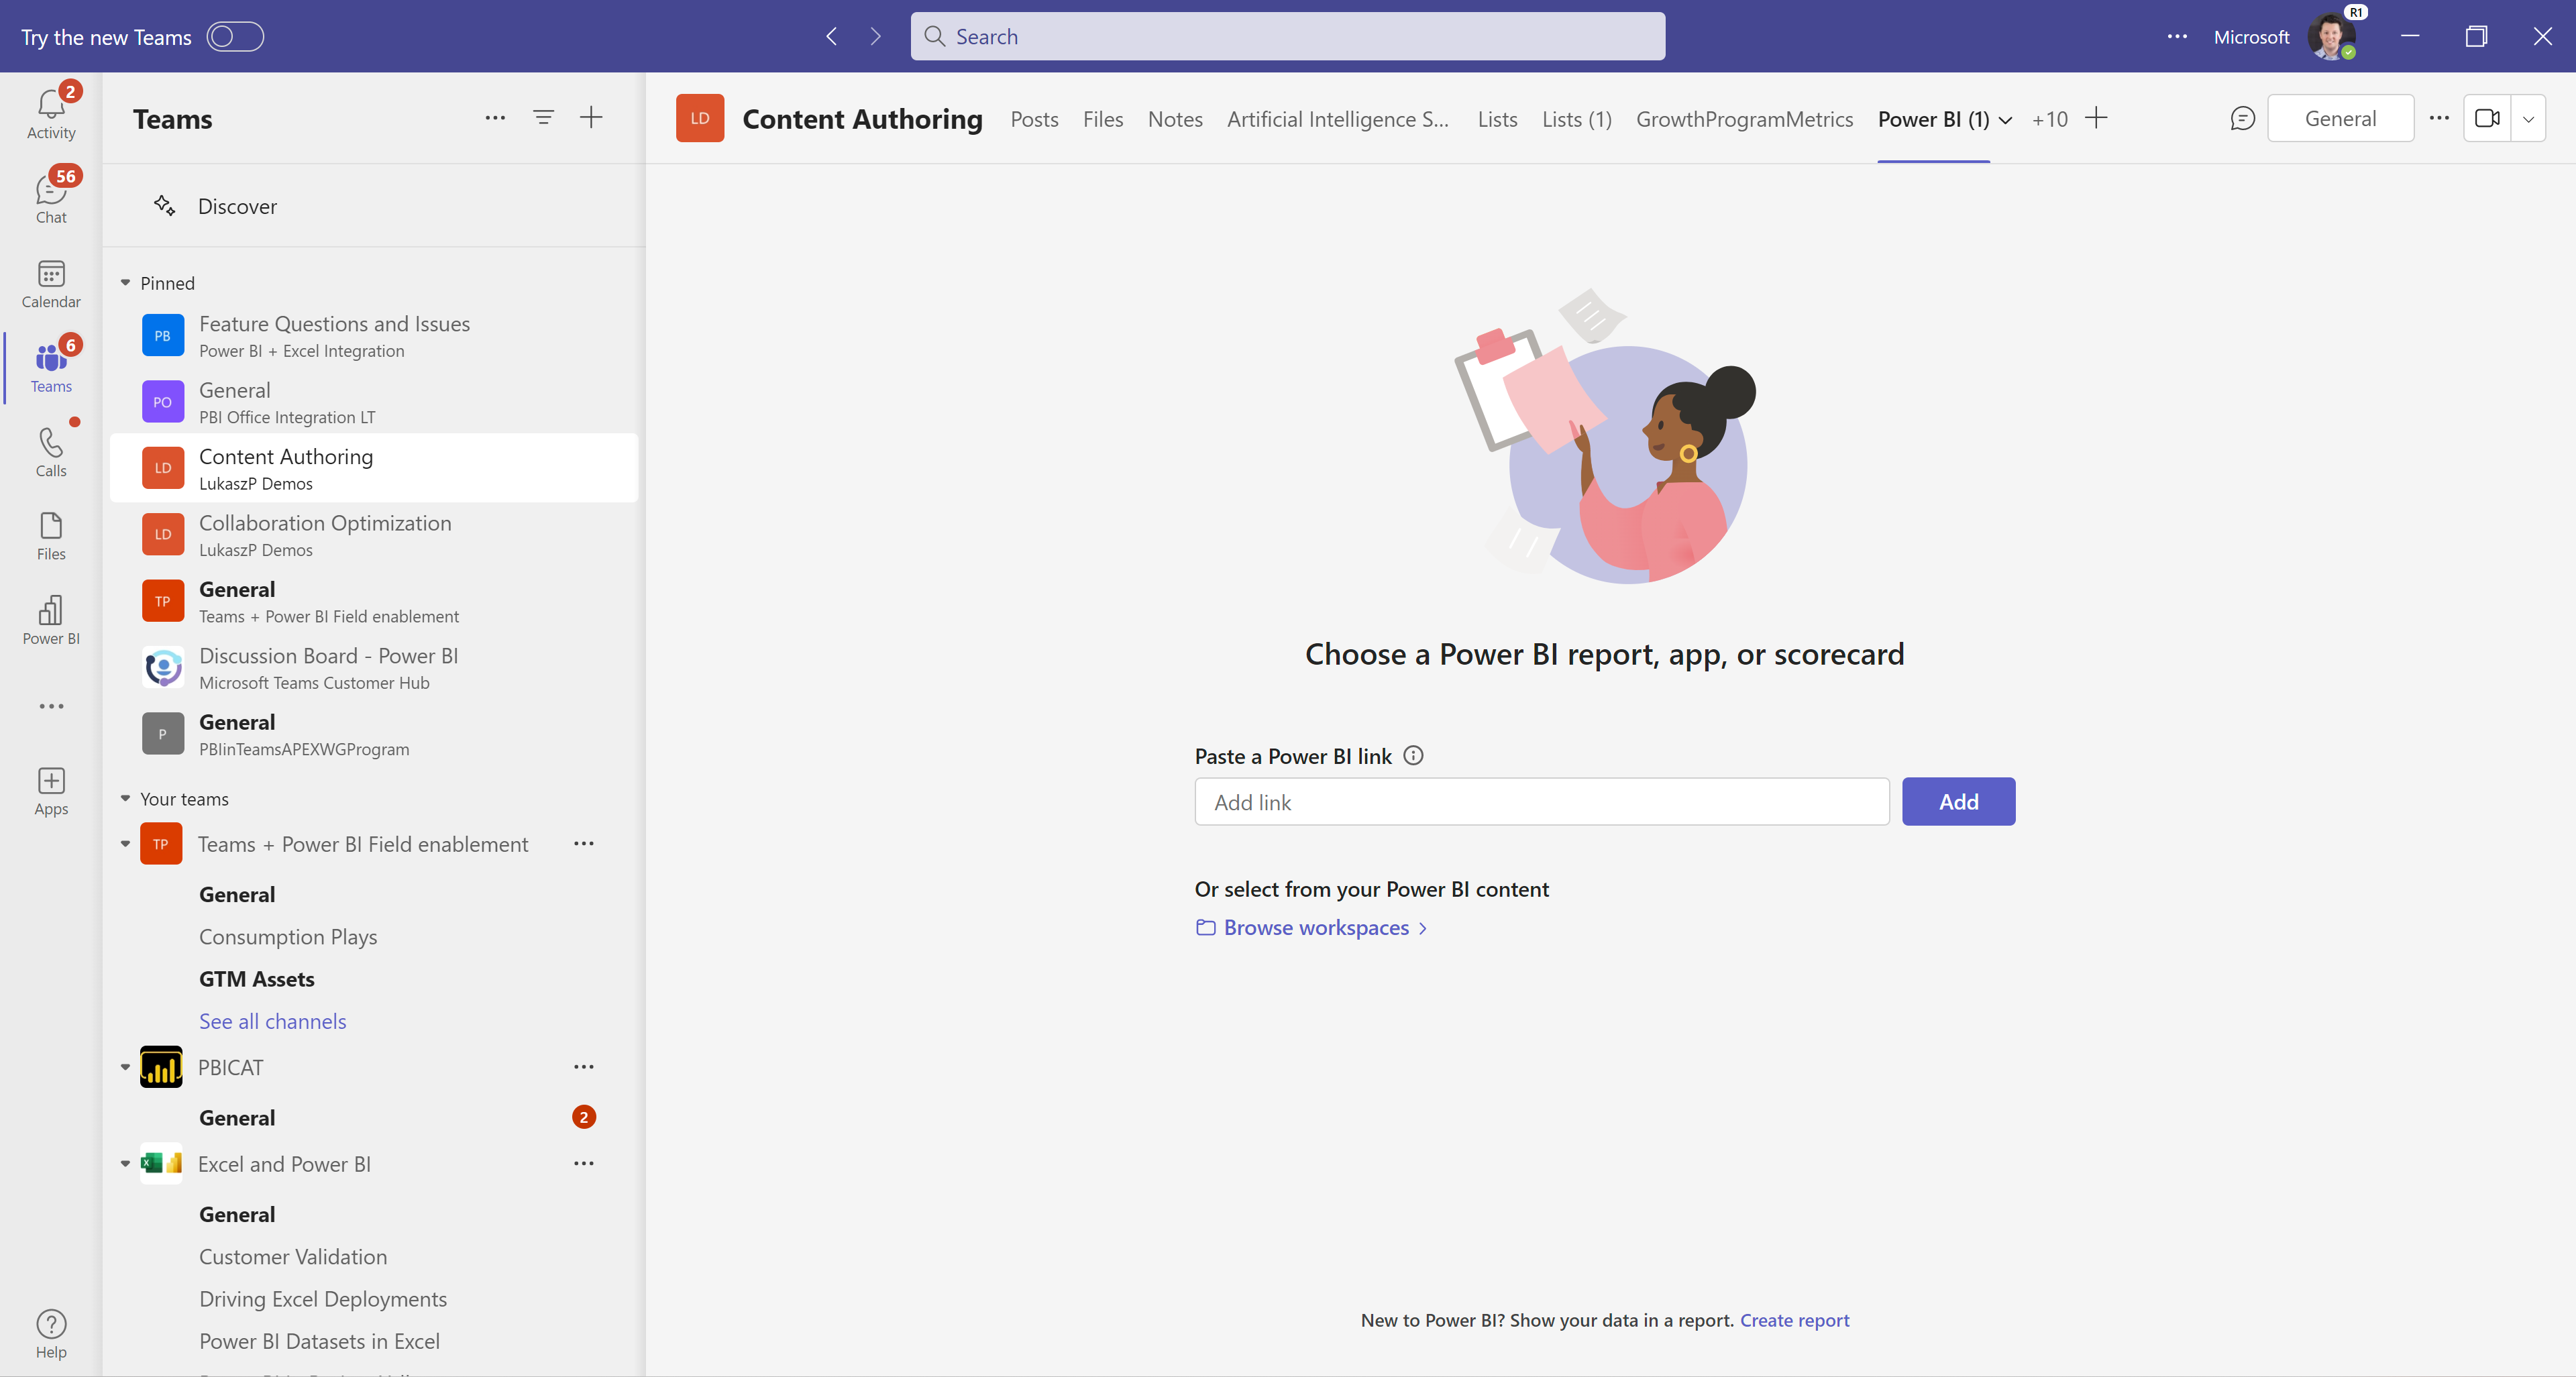Start a video meeting with Meet icon
2576x1377 pixels.
tap(2487, 117)
